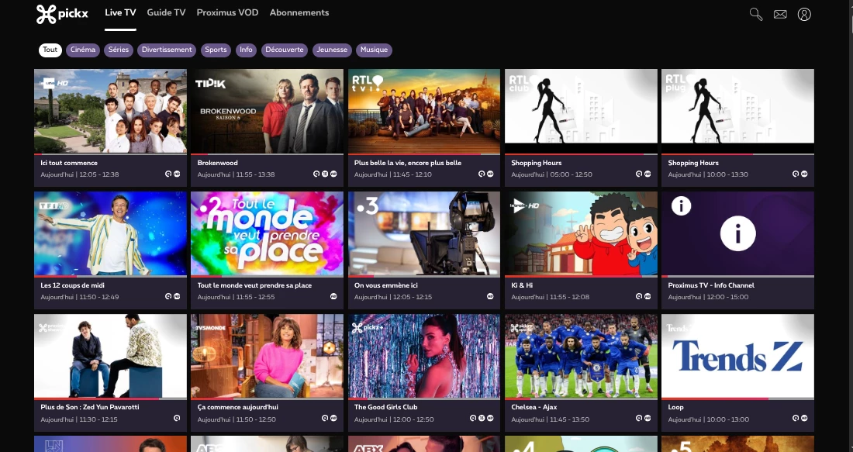Switch to the Live TV tab
The image size is (853, 452).
(x=120, y=12)
